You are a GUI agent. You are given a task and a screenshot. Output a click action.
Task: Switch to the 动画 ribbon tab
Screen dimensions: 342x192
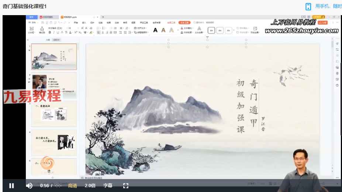pos(108,23)
